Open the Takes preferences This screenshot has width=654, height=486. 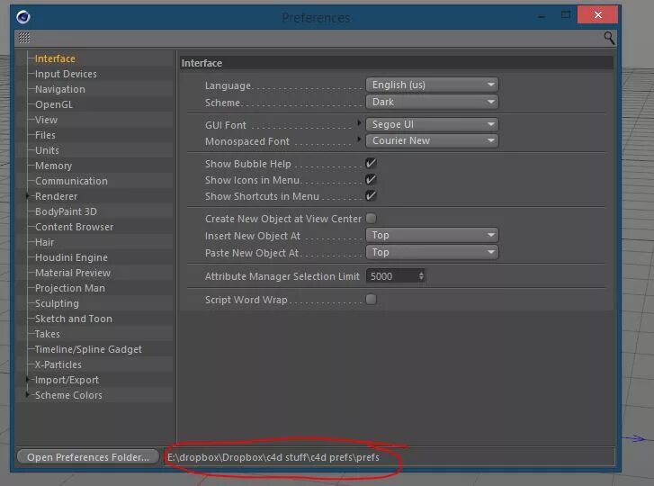[x=48, y=334]
